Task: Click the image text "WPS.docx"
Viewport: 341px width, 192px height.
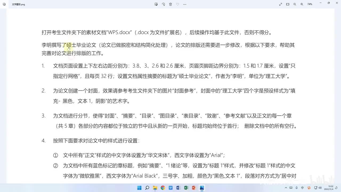Action: pyautogui.click(x=119, y=33)
